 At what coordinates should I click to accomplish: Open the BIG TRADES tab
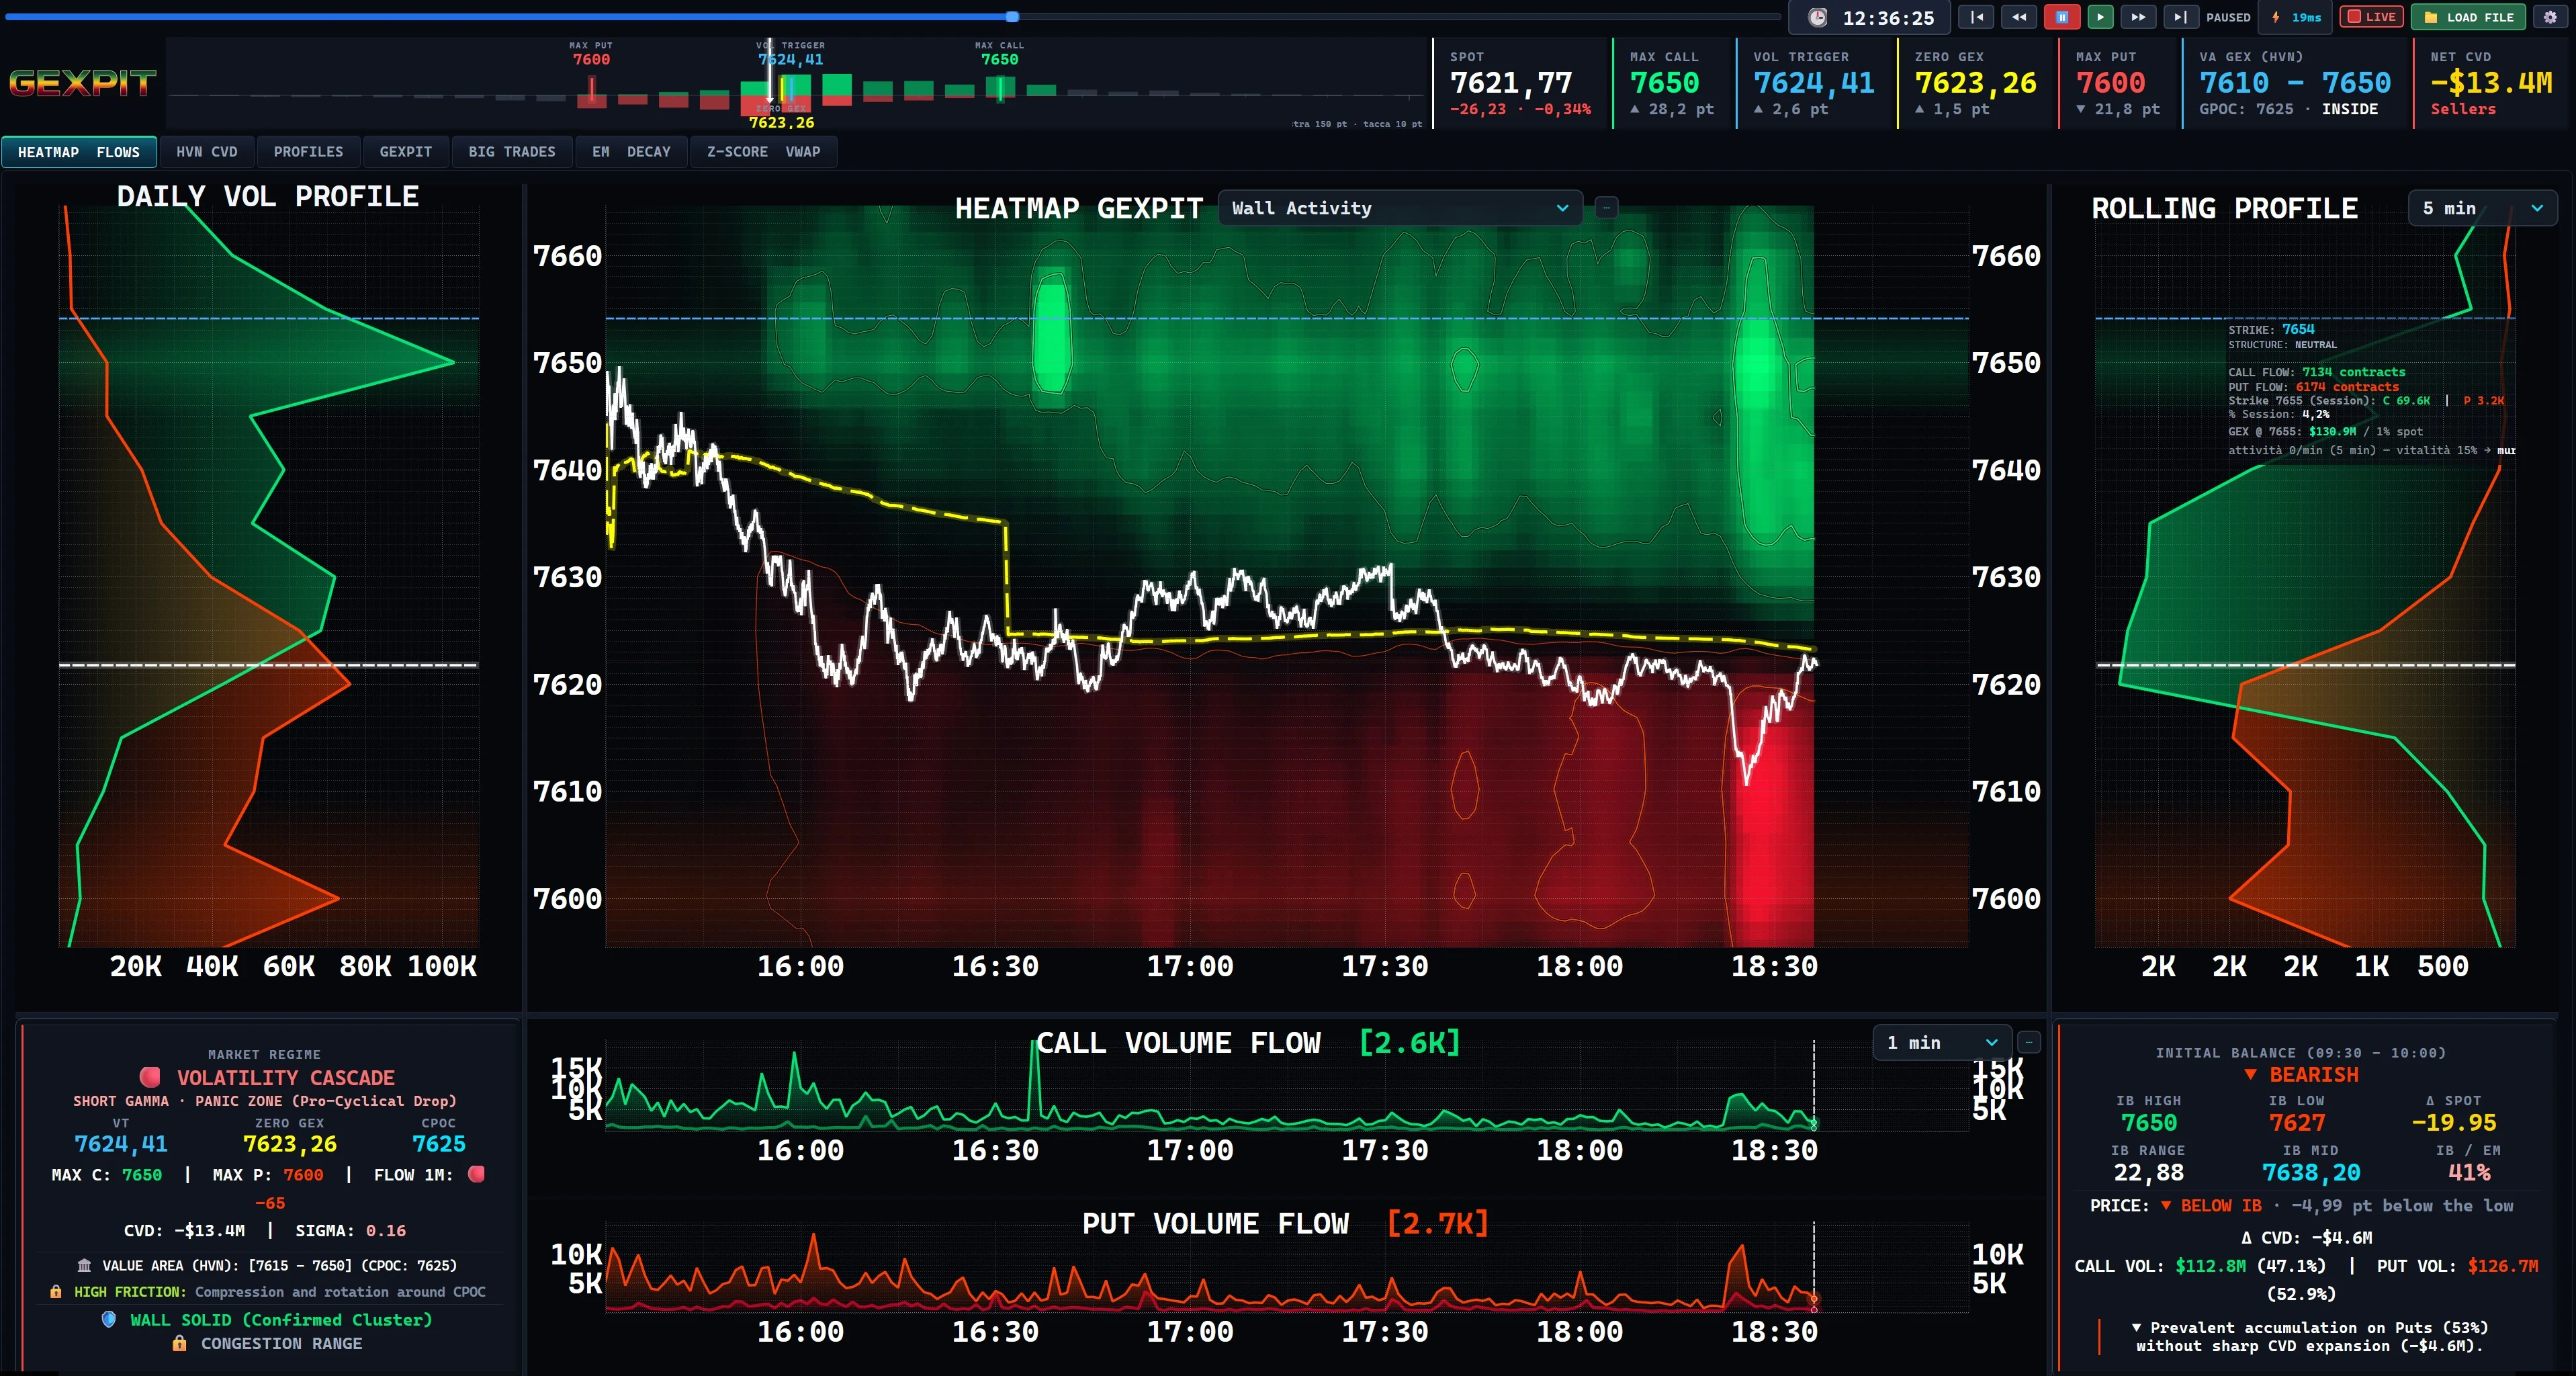pos(512,152)
